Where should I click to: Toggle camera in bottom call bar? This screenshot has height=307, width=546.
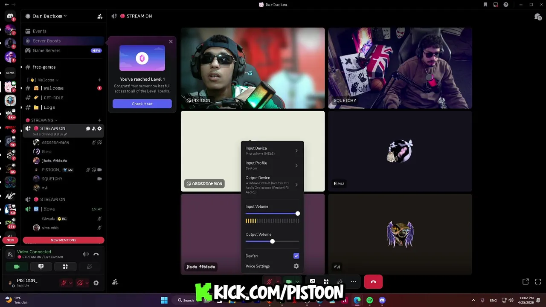(289, 282)
